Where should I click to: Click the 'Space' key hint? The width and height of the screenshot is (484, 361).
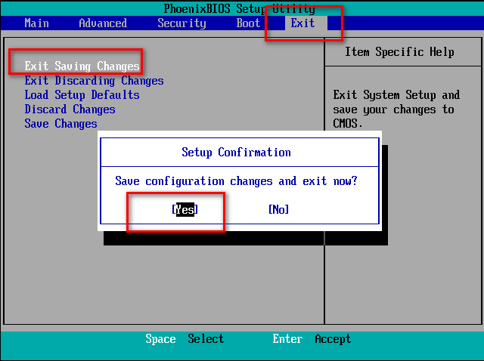pyautogui.click(x=160, y=339)
